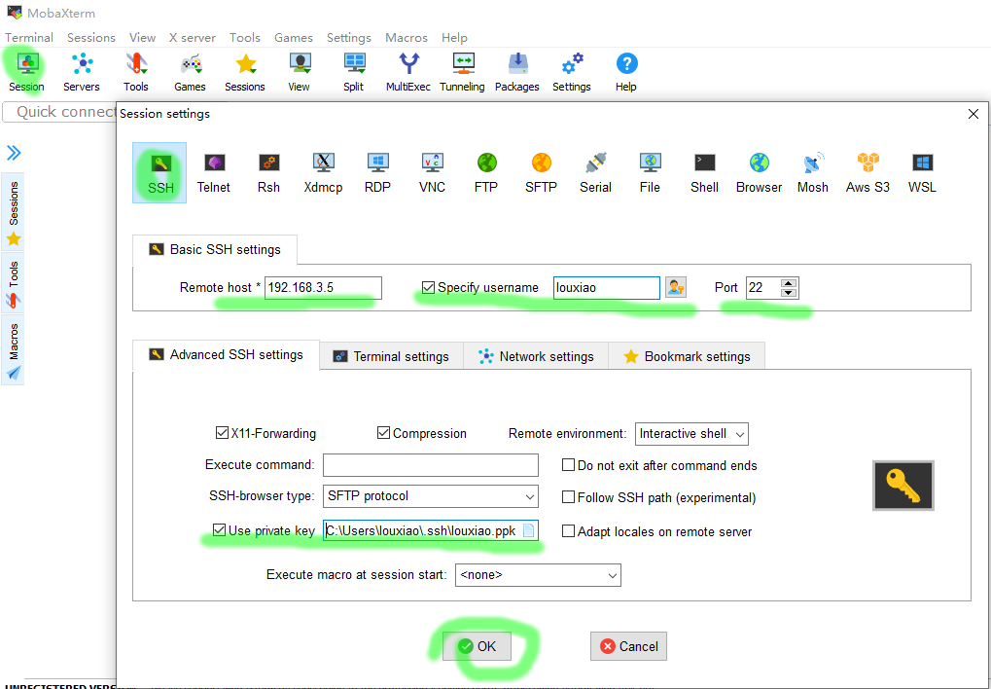This screenshot has height=689, width=991.
Task: Choose the Rsh session type
Action: click(x=268, y=172)
